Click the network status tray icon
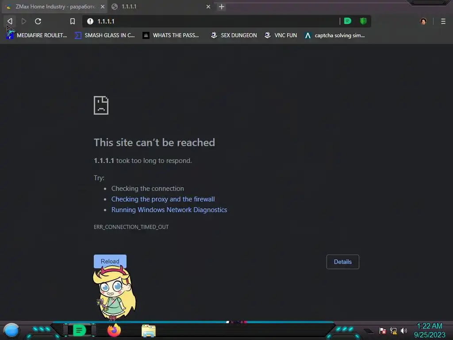453x340 pixels. click(393, 330)
